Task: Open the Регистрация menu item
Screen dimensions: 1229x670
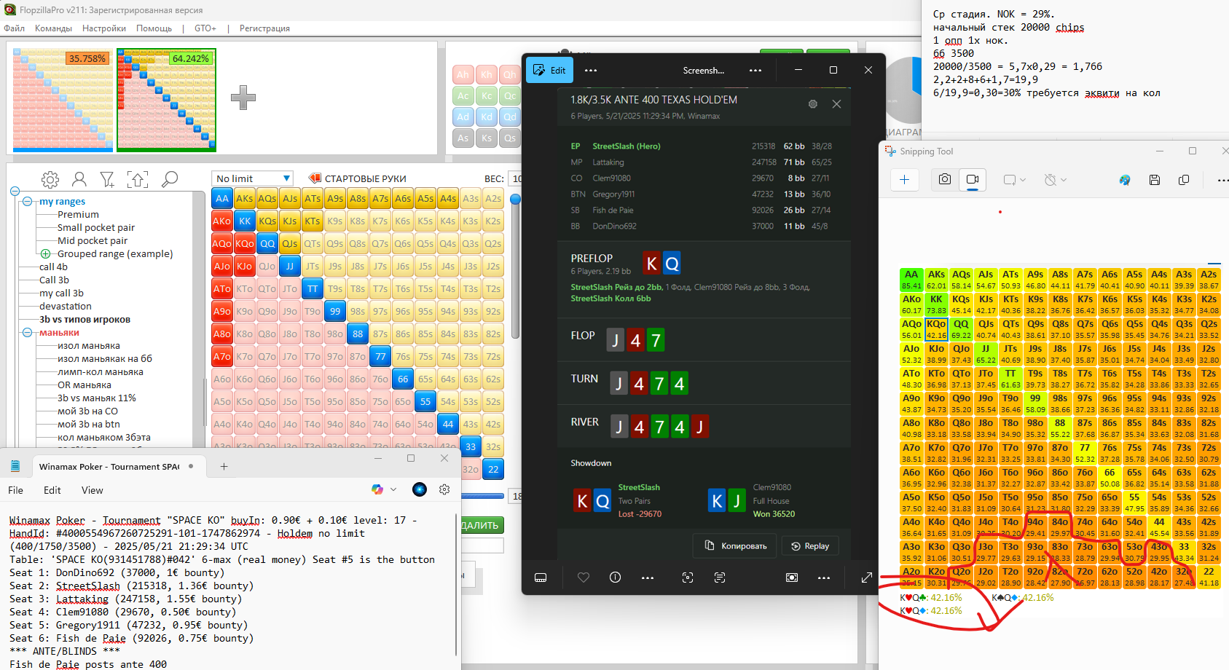Action: click(x=264, y=28)
